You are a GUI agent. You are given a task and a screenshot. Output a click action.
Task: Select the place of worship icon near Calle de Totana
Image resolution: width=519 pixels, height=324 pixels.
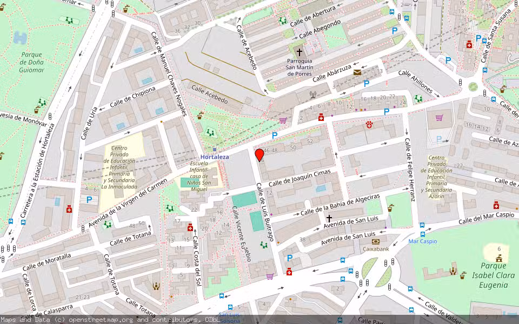(x=156, y=286)
